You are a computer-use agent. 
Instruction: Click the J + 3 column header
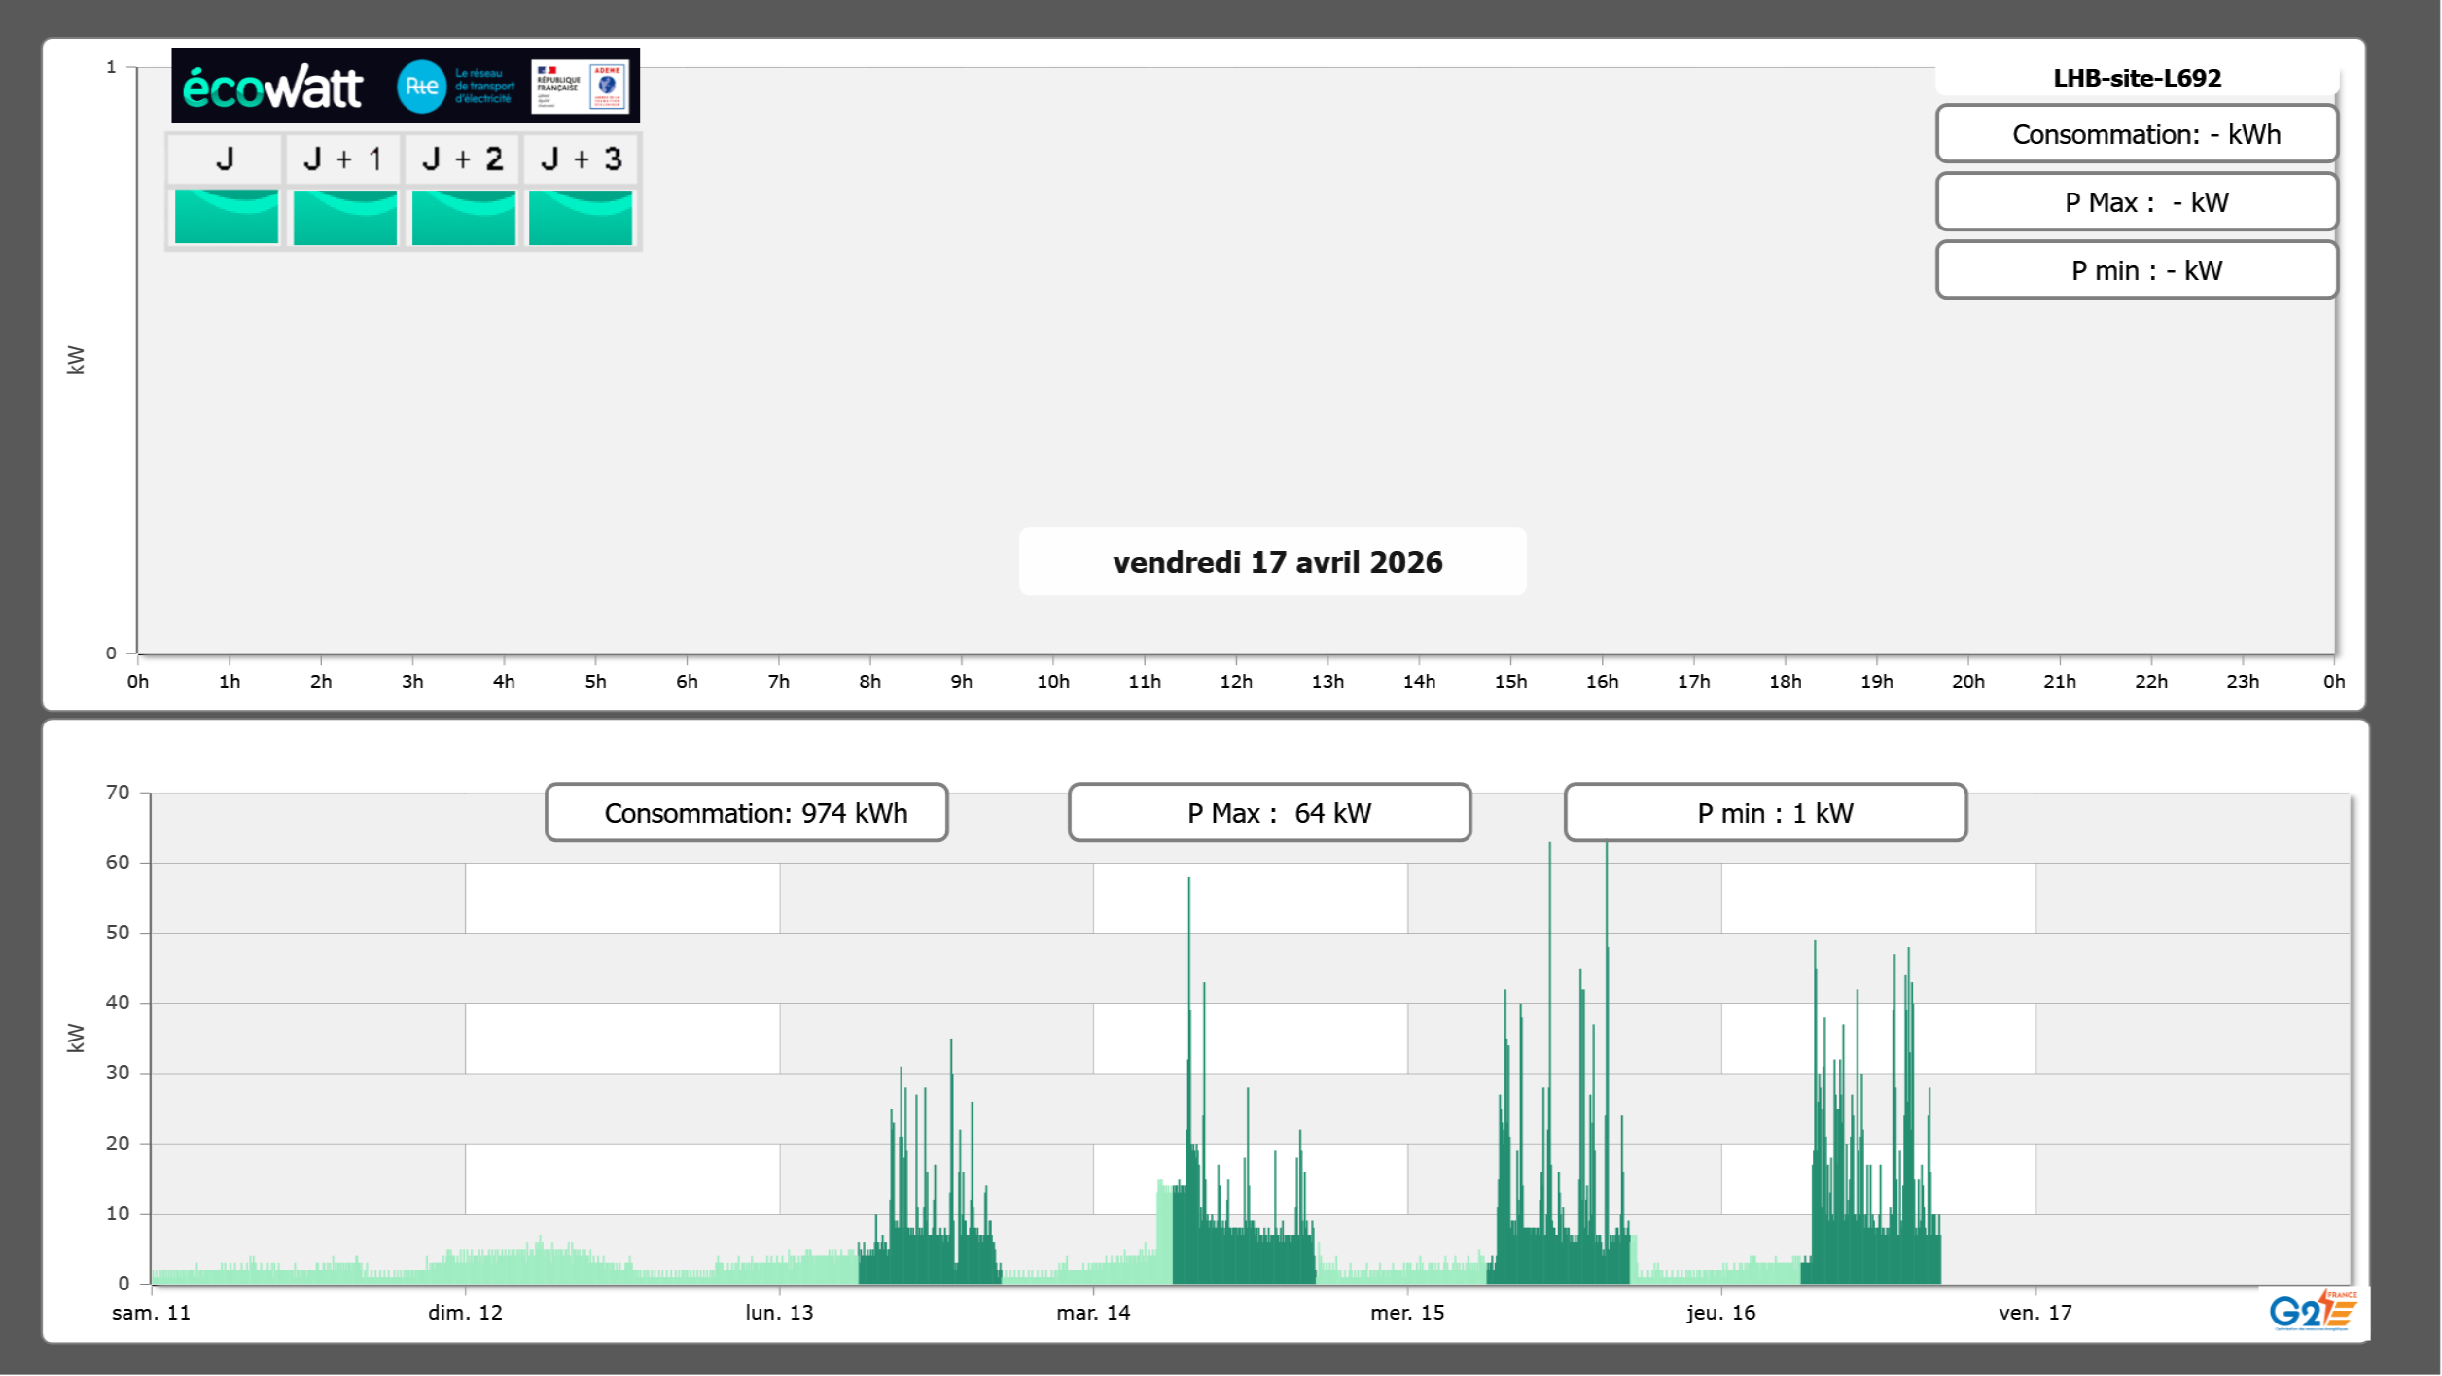[581, 159]
